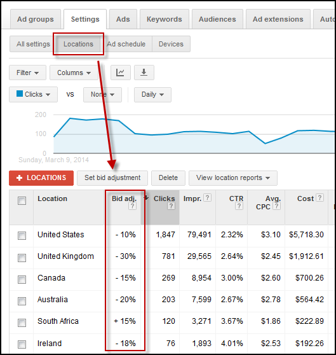336x355 pixels.
Task: Click Canada's - 15% bid adjustment
Action: tap(126, 278)
